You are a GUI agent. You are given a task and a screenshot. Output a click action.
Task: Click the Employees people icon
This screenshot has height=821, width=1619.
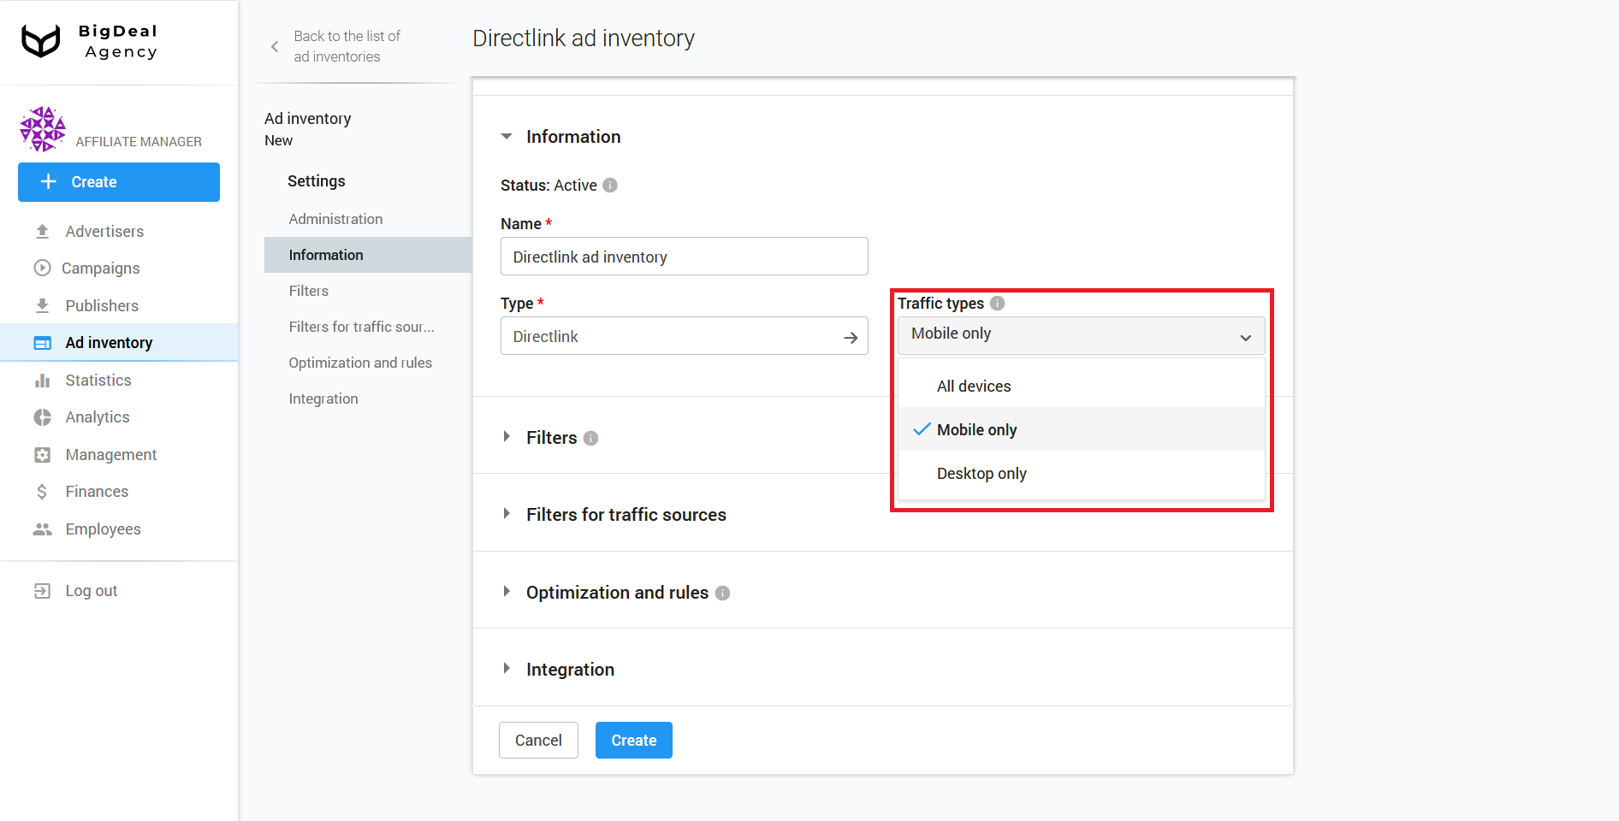[43, 529]
